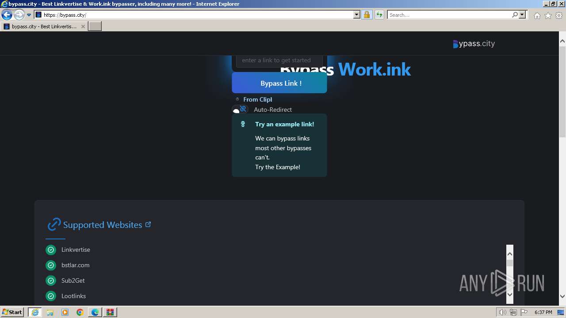This screenshot has height=318, width=566.
Task: Expand the address bar autocomplete dropdown
Action: click(357, 15)
